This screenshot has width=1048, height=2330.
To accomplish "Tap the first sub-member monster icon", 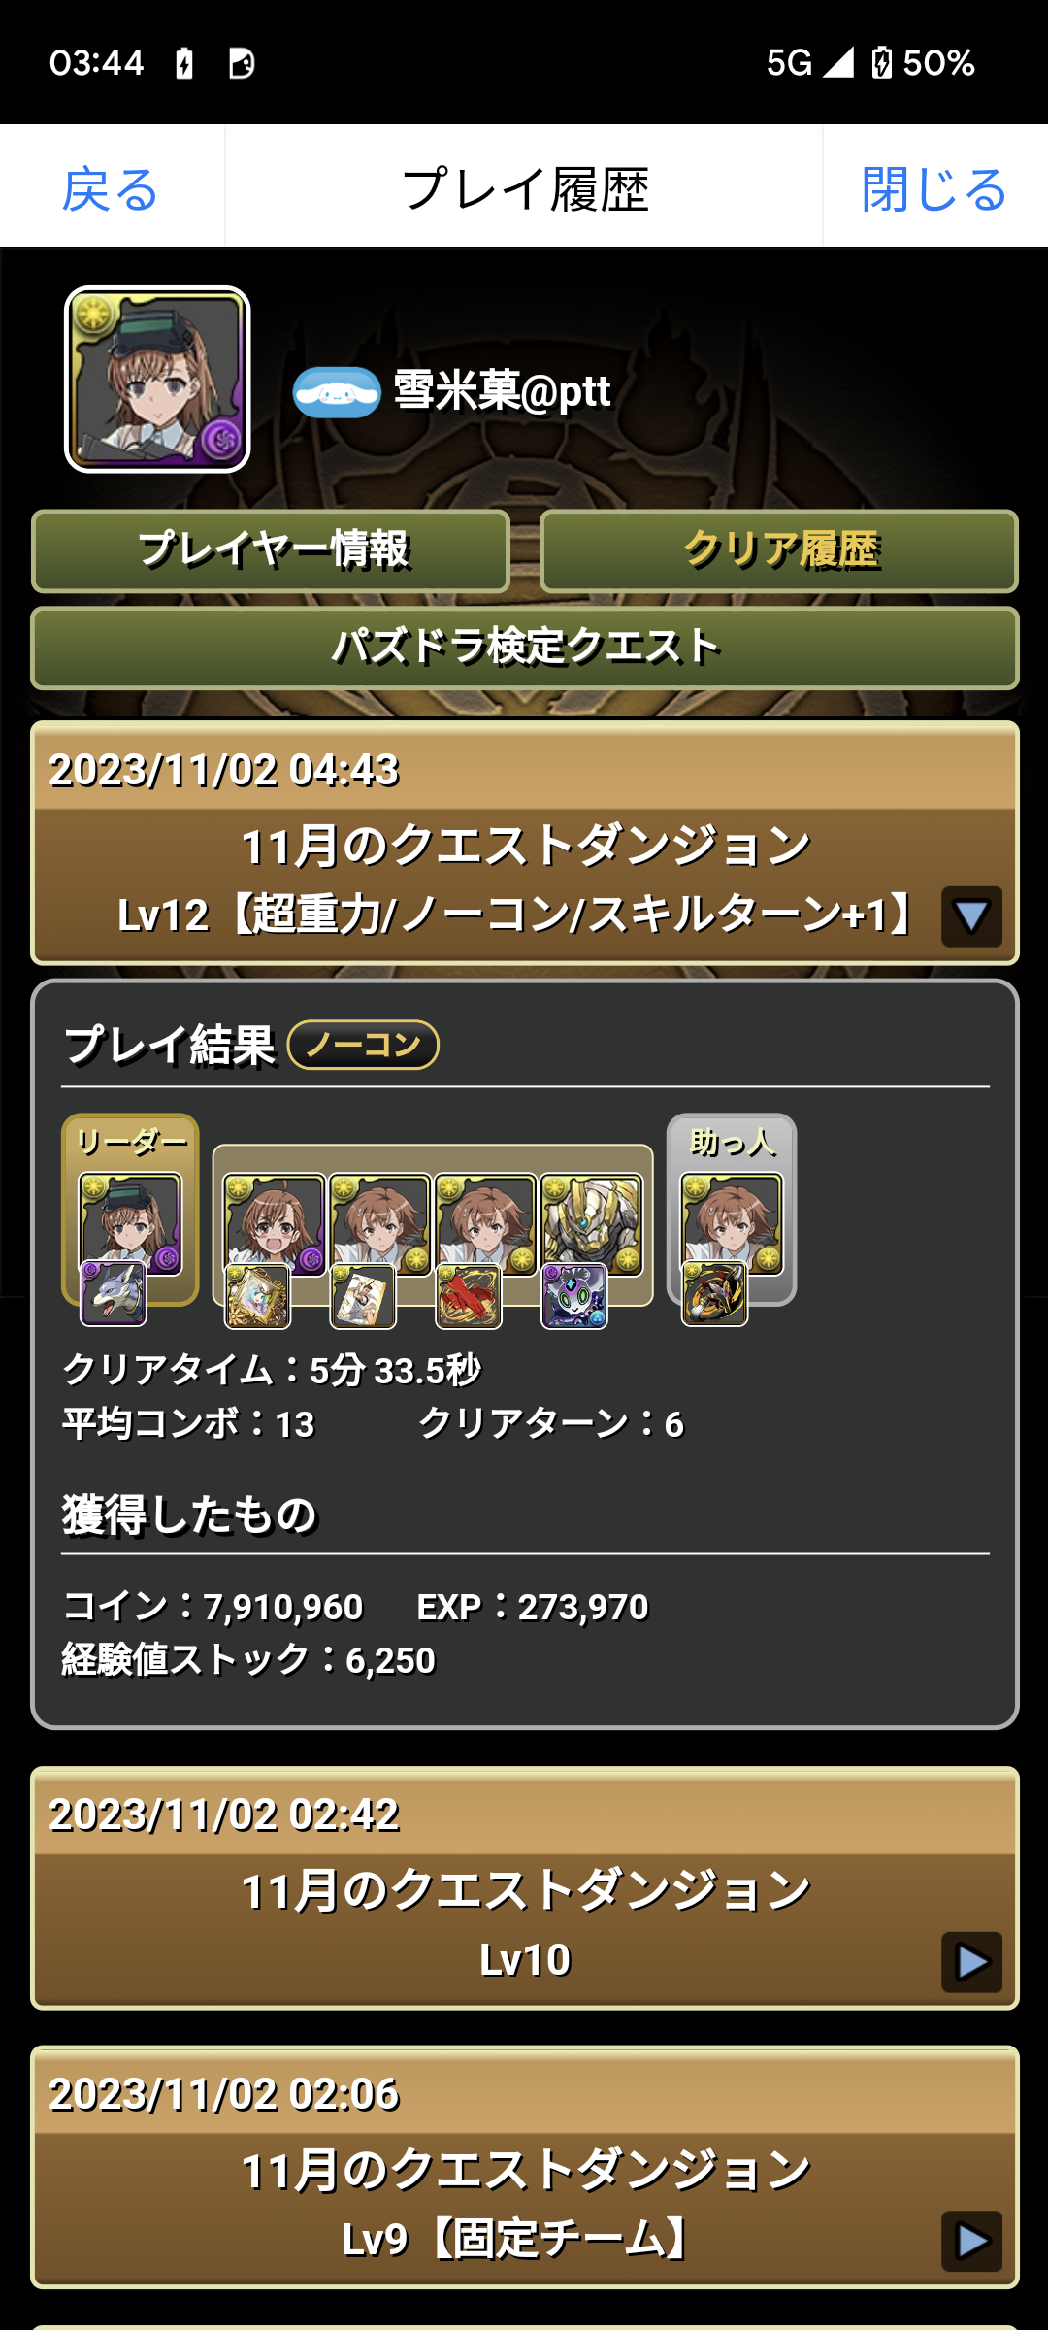I will tap(275, 1224).
